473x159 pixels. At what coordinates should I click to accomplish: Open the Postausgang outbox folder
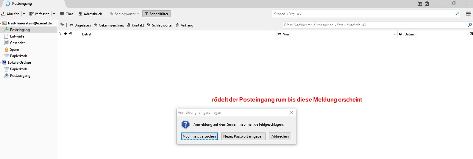(x=20, y=76)
